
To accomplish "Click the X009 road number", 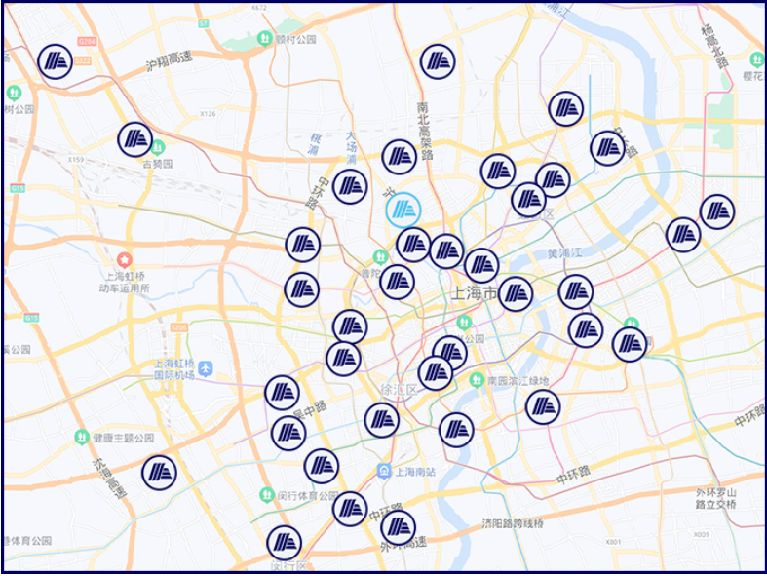I will click(x=701, y=534).
